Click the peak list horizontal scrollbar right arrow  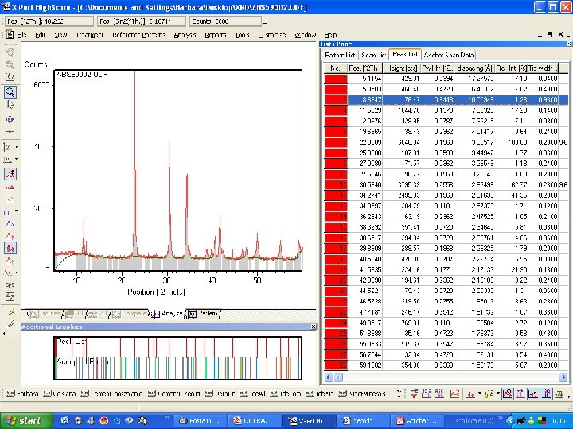(x=563, y=377)
